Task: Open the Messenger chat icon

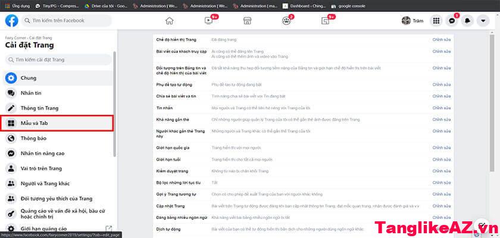Action: tap(452, 20)
